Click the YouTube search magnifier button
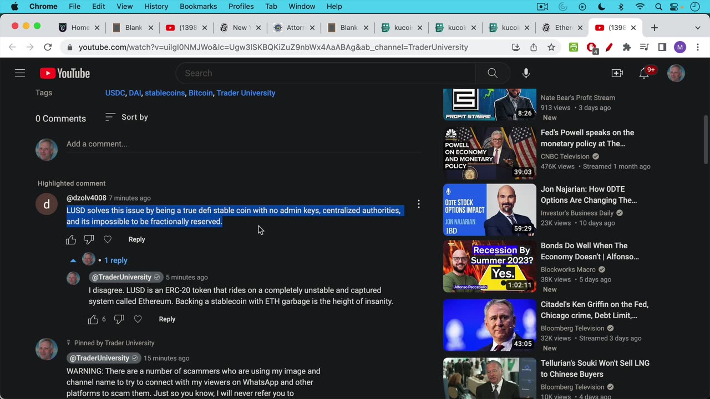Screen dimensions: 710x399 [x=493, y=73]
